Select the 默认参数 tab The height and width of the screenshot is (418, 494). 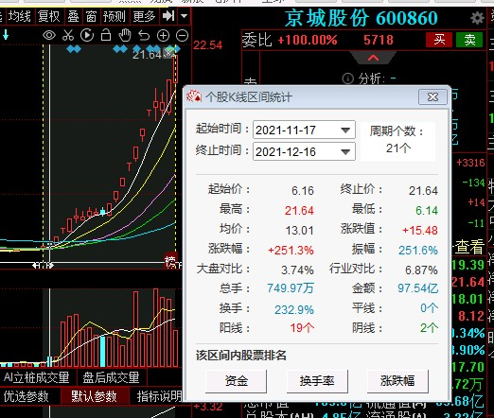[94, 396]
